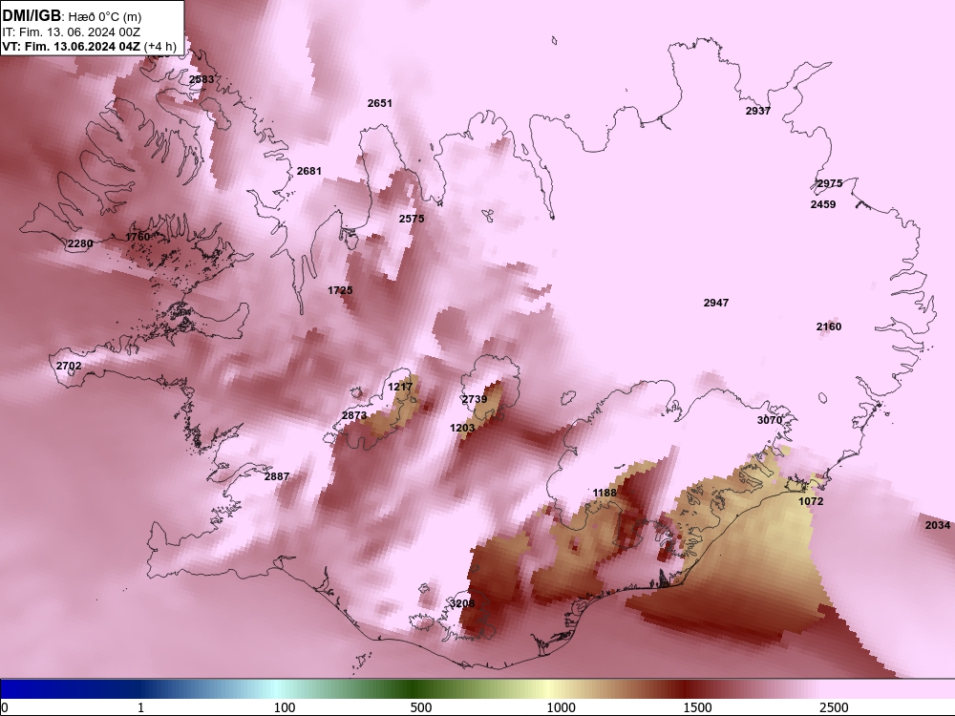Select the VT: Fim. 13.06.2024 04Z line
The image size is (955, 716).
pyautogui.click(x=72, y=46)
